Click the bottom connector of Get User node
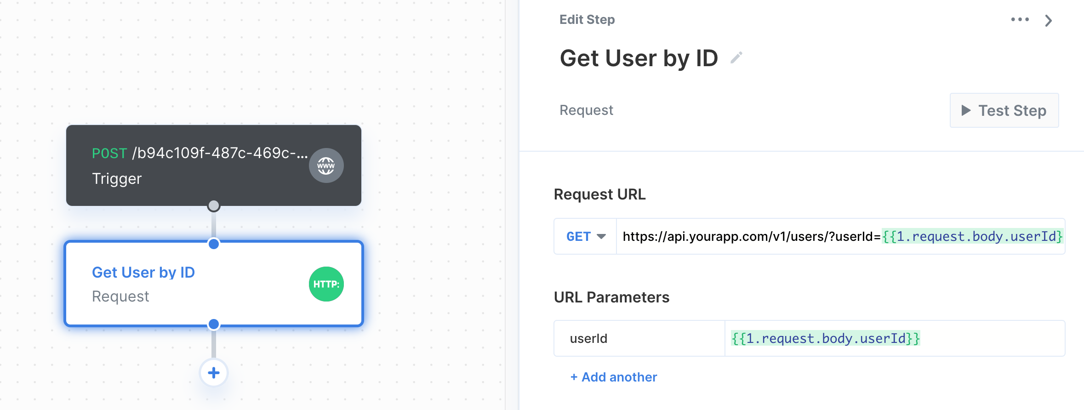The height and width of the screenshot is (410, 1084). (214, 324)
